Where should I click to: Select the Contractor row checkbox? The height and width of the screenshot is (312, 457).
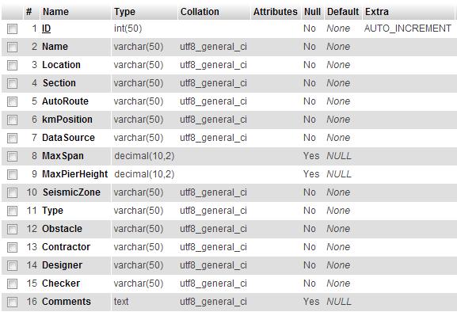pos(12,247)
